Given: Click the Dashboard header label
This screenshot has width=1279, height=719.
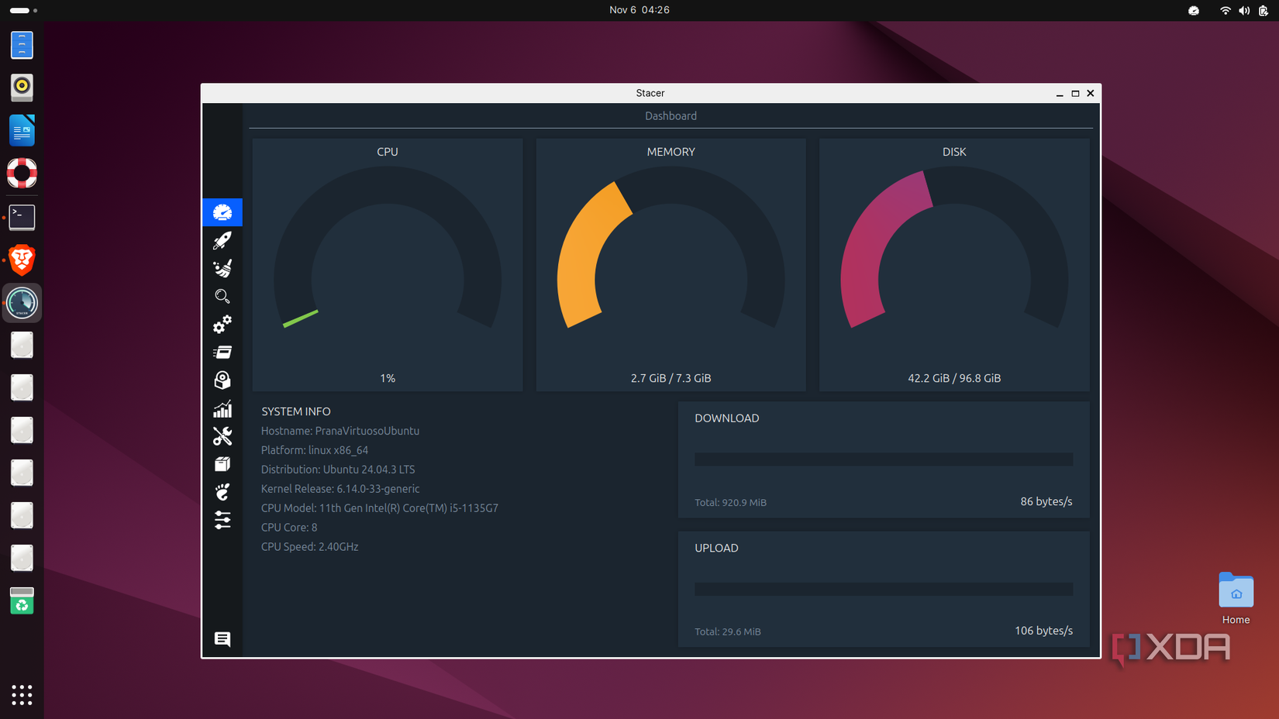Looking at the screenshot, I should (x=671, y=115).
